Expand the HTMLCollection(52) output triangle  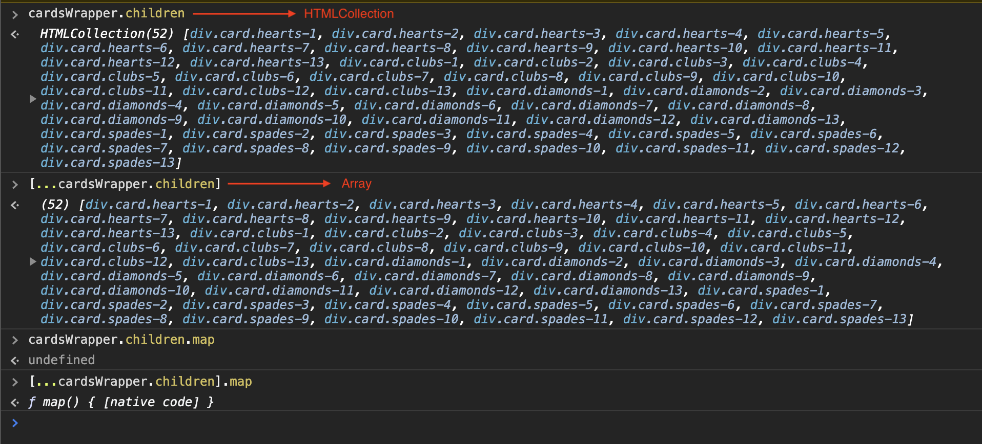[33, 99]
